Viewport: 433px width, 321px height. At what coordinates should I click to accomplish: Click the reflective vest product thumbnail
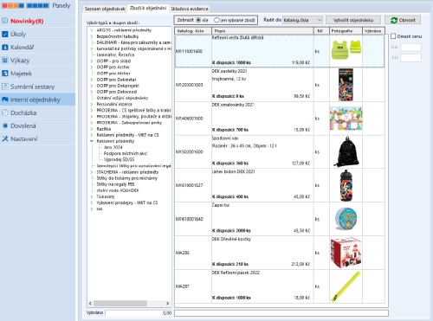[346, 49]
